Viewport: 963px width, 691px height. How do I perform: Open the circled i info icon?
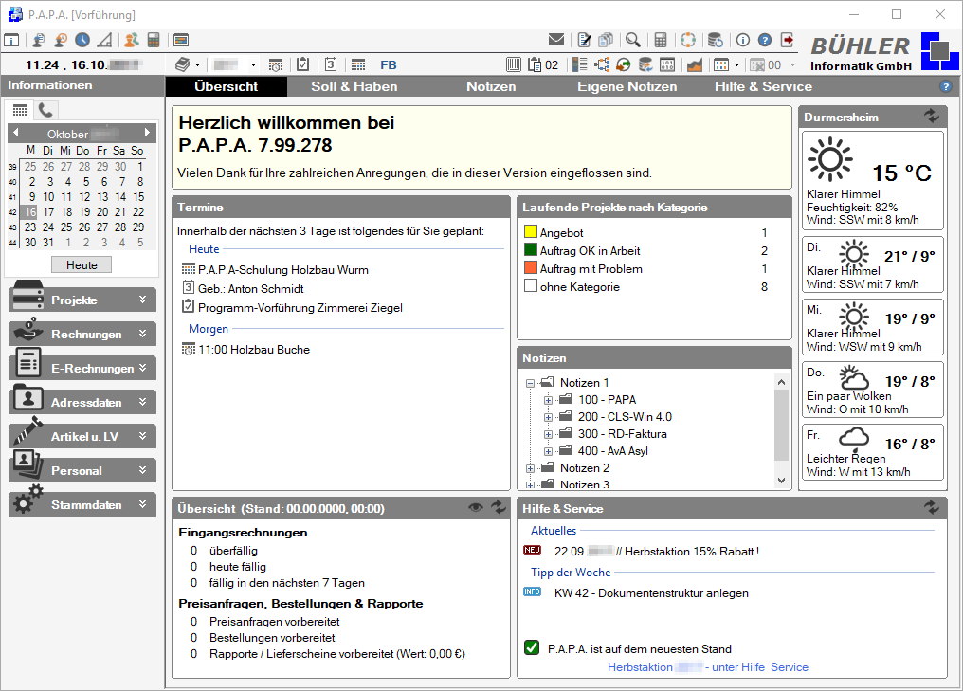[x=743, y=40]
